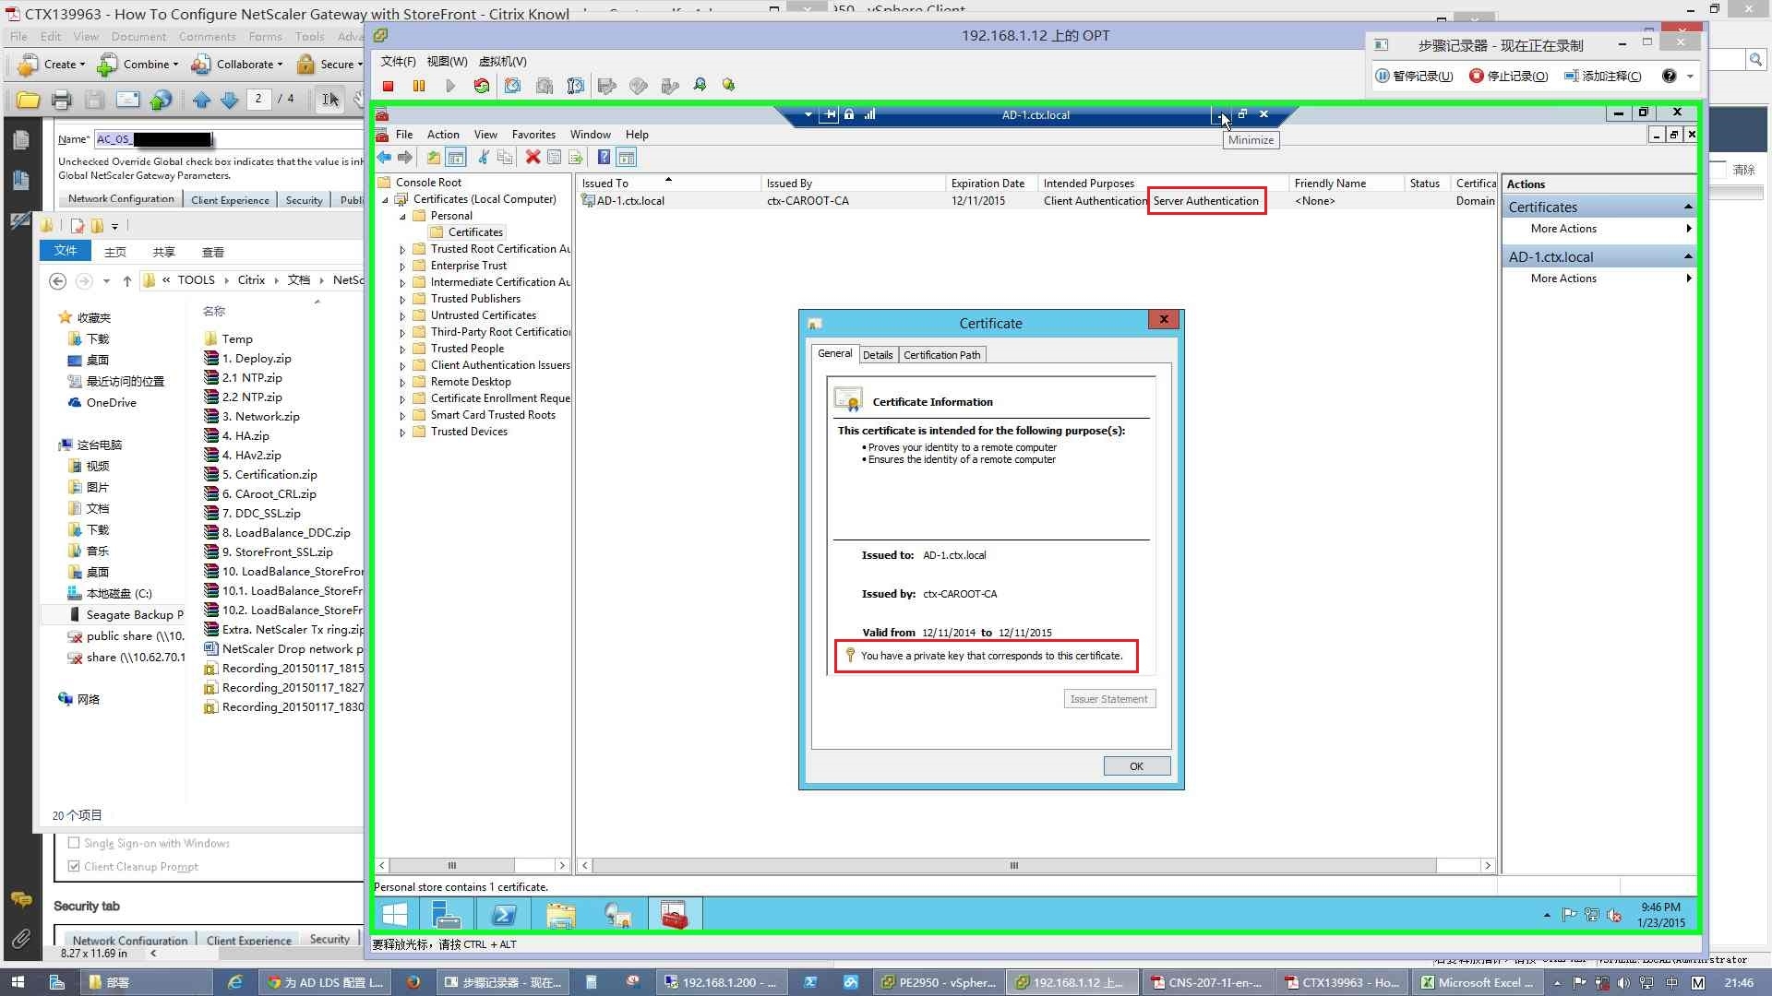Open the 视图(W) menu in vSphere console
The width and height of the screenshot is (1772, 996).
447,62
